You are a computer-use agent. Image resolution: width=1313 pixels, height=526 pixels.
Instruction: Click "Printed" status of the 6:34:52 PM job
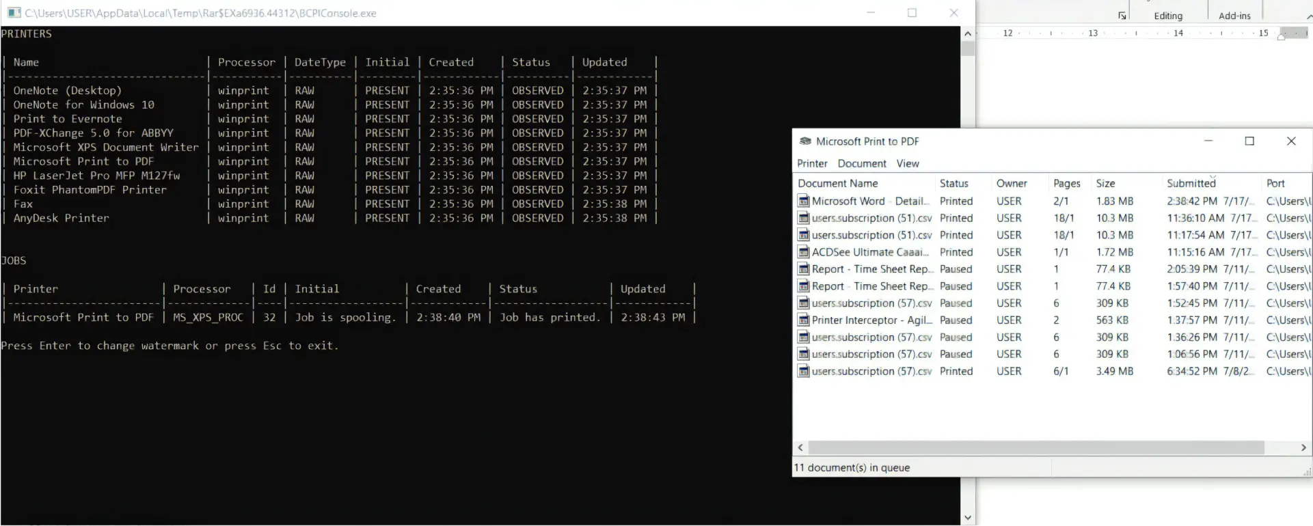(x=956, y=372)
